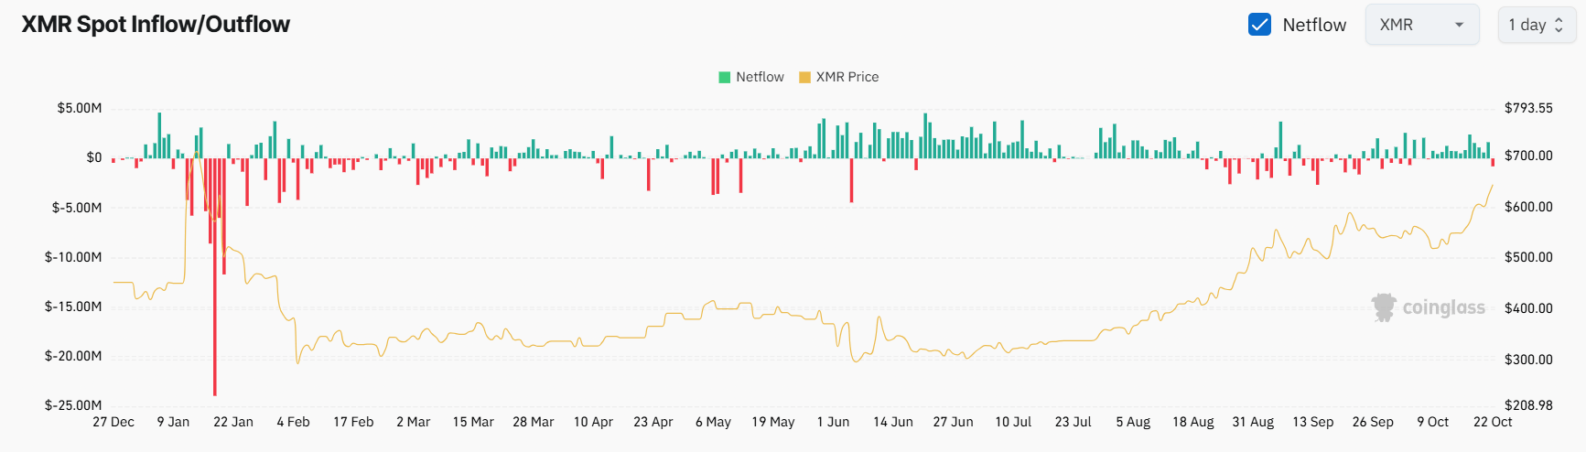Screen dimensions: 1586x452
Task: Click the $-5.00M left axis label
Action: 77,208
